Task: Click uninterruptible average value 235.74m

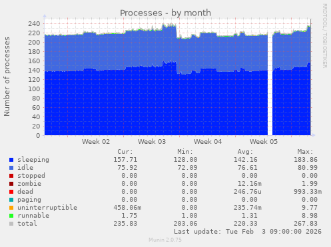Action: click(x=248, y=208)
